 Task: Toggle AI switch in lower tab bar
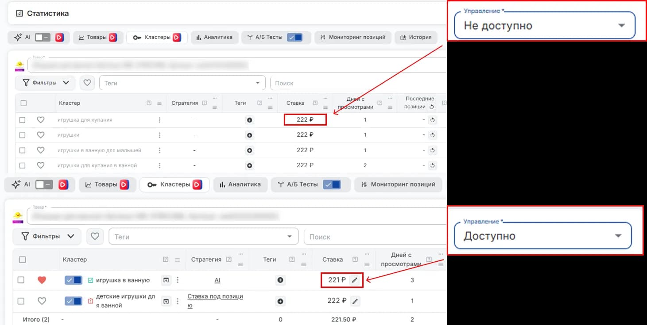coord(44,184)
